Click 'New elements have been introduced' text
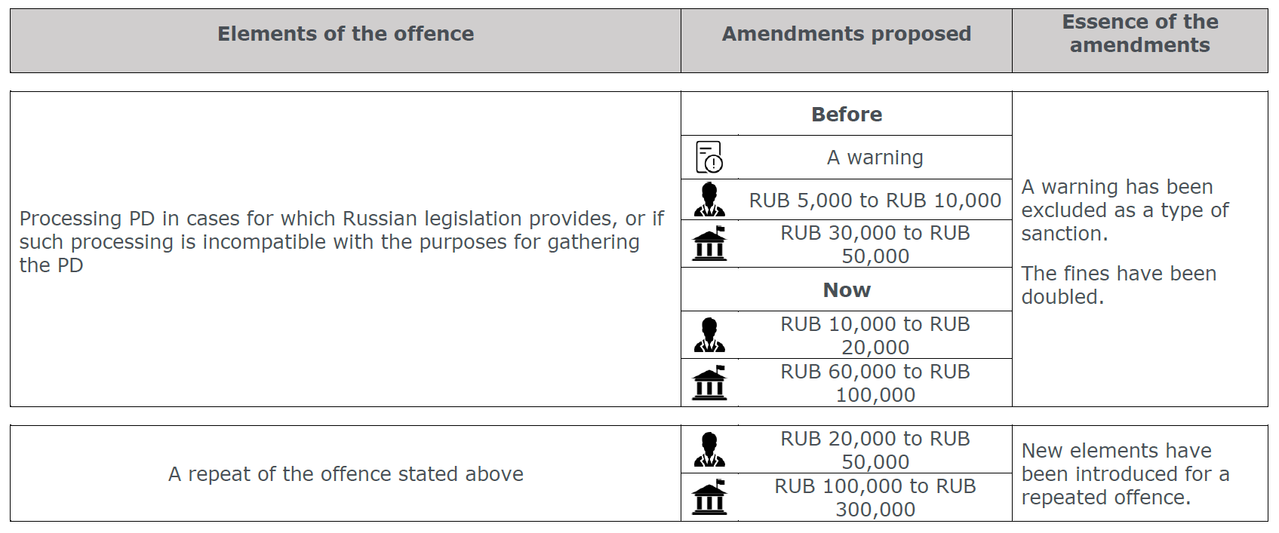 pyautogui.click(x=1125, y=473)
